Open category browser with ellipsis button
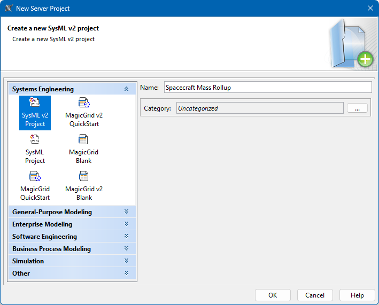 point(357,108)
